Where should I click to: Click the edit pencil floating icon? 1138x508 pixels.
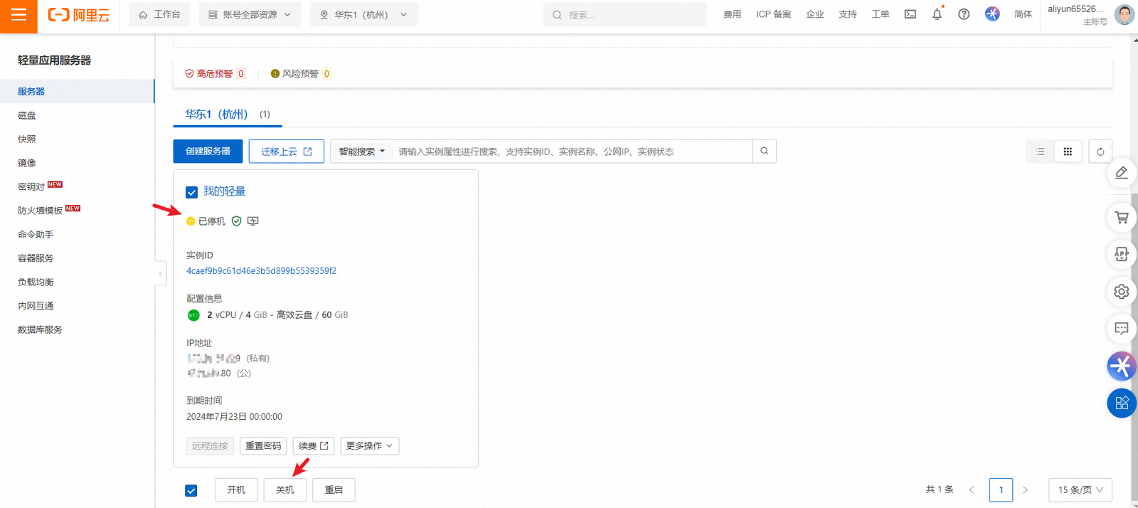(1122, 173)
